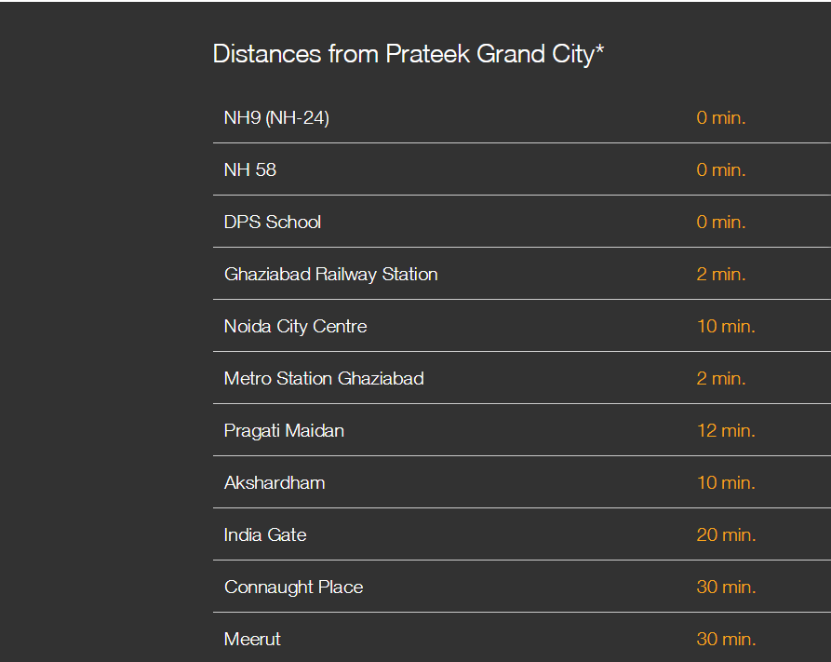831x662 pixels.
Task: Select the NH9 (NH-24) row label
Action: click(276, 118)
